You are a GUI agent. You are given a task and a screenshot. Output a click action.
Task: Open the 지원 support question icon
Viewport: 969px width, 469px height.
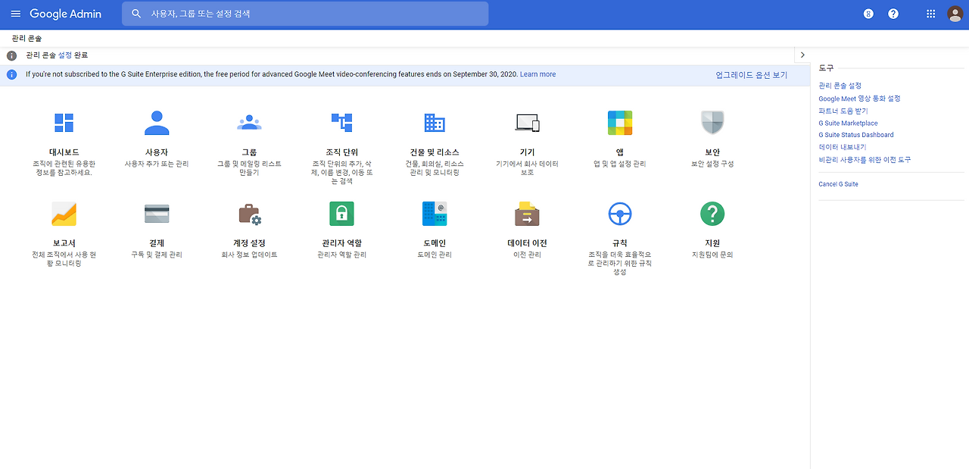(712, 214)
